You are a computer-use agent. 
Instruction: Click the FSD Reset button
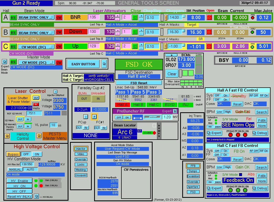pyautogui.click(x=139, y=83)
